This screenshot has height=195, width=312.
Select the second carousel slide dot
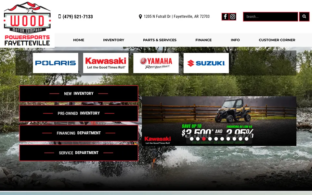click(x=198, y=139)
